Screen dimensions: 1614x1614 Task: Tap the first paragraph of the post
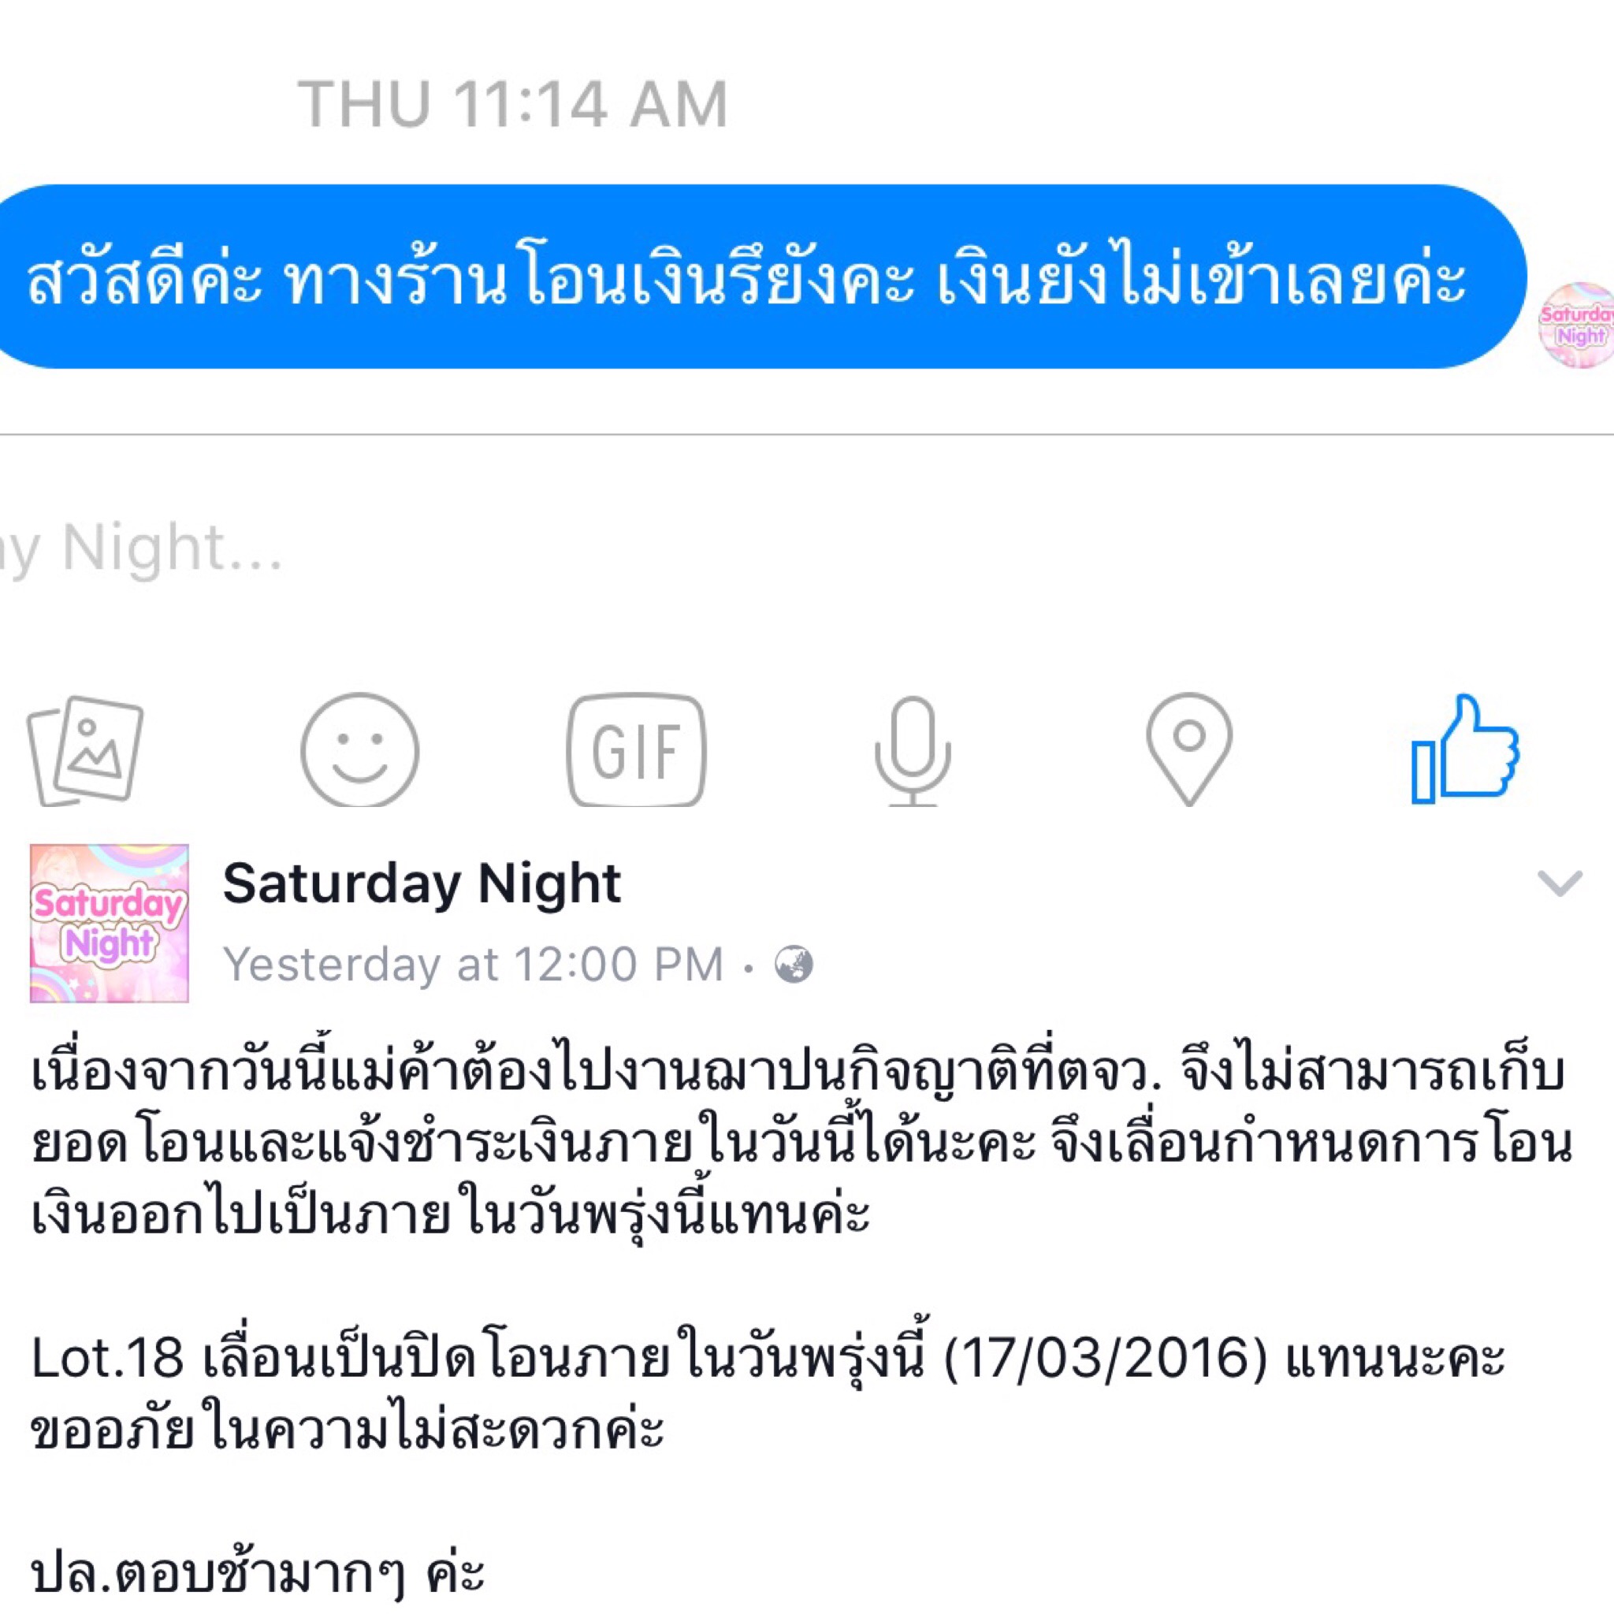pos(802,1144)
